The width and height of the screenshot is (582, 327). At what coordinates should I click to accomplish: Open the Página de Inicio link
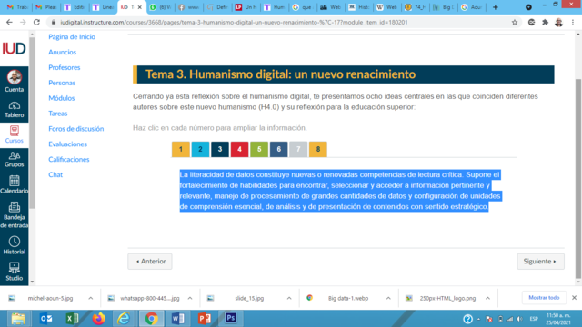(x=72, y=36)
